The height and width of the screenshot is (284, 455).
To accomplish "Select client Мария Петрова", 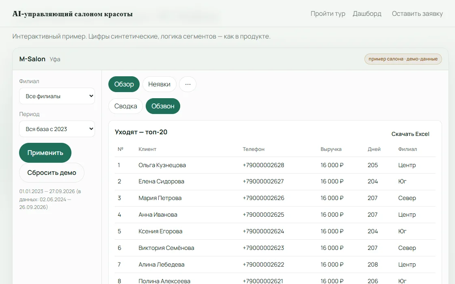I will click(x=160, y=198).
